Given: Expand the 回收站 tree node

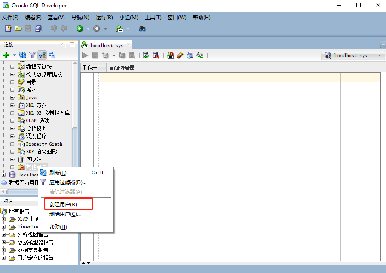Looking at the screenshot, I should coord(12,160).
